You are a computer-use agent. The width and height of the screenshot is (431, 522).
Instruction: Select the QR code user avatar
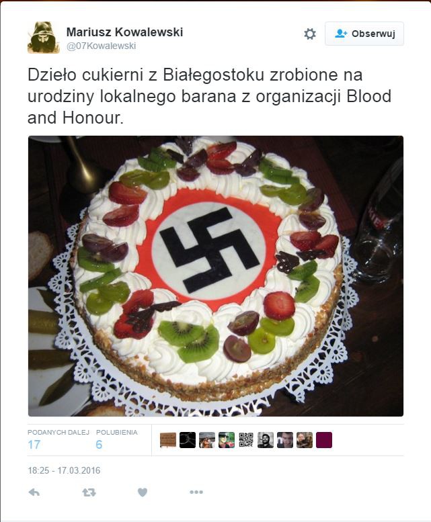click(x=246, y=440)
